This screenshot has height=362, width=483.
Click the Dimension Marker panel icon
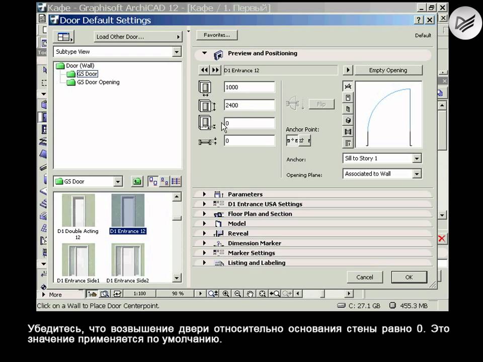218,243
